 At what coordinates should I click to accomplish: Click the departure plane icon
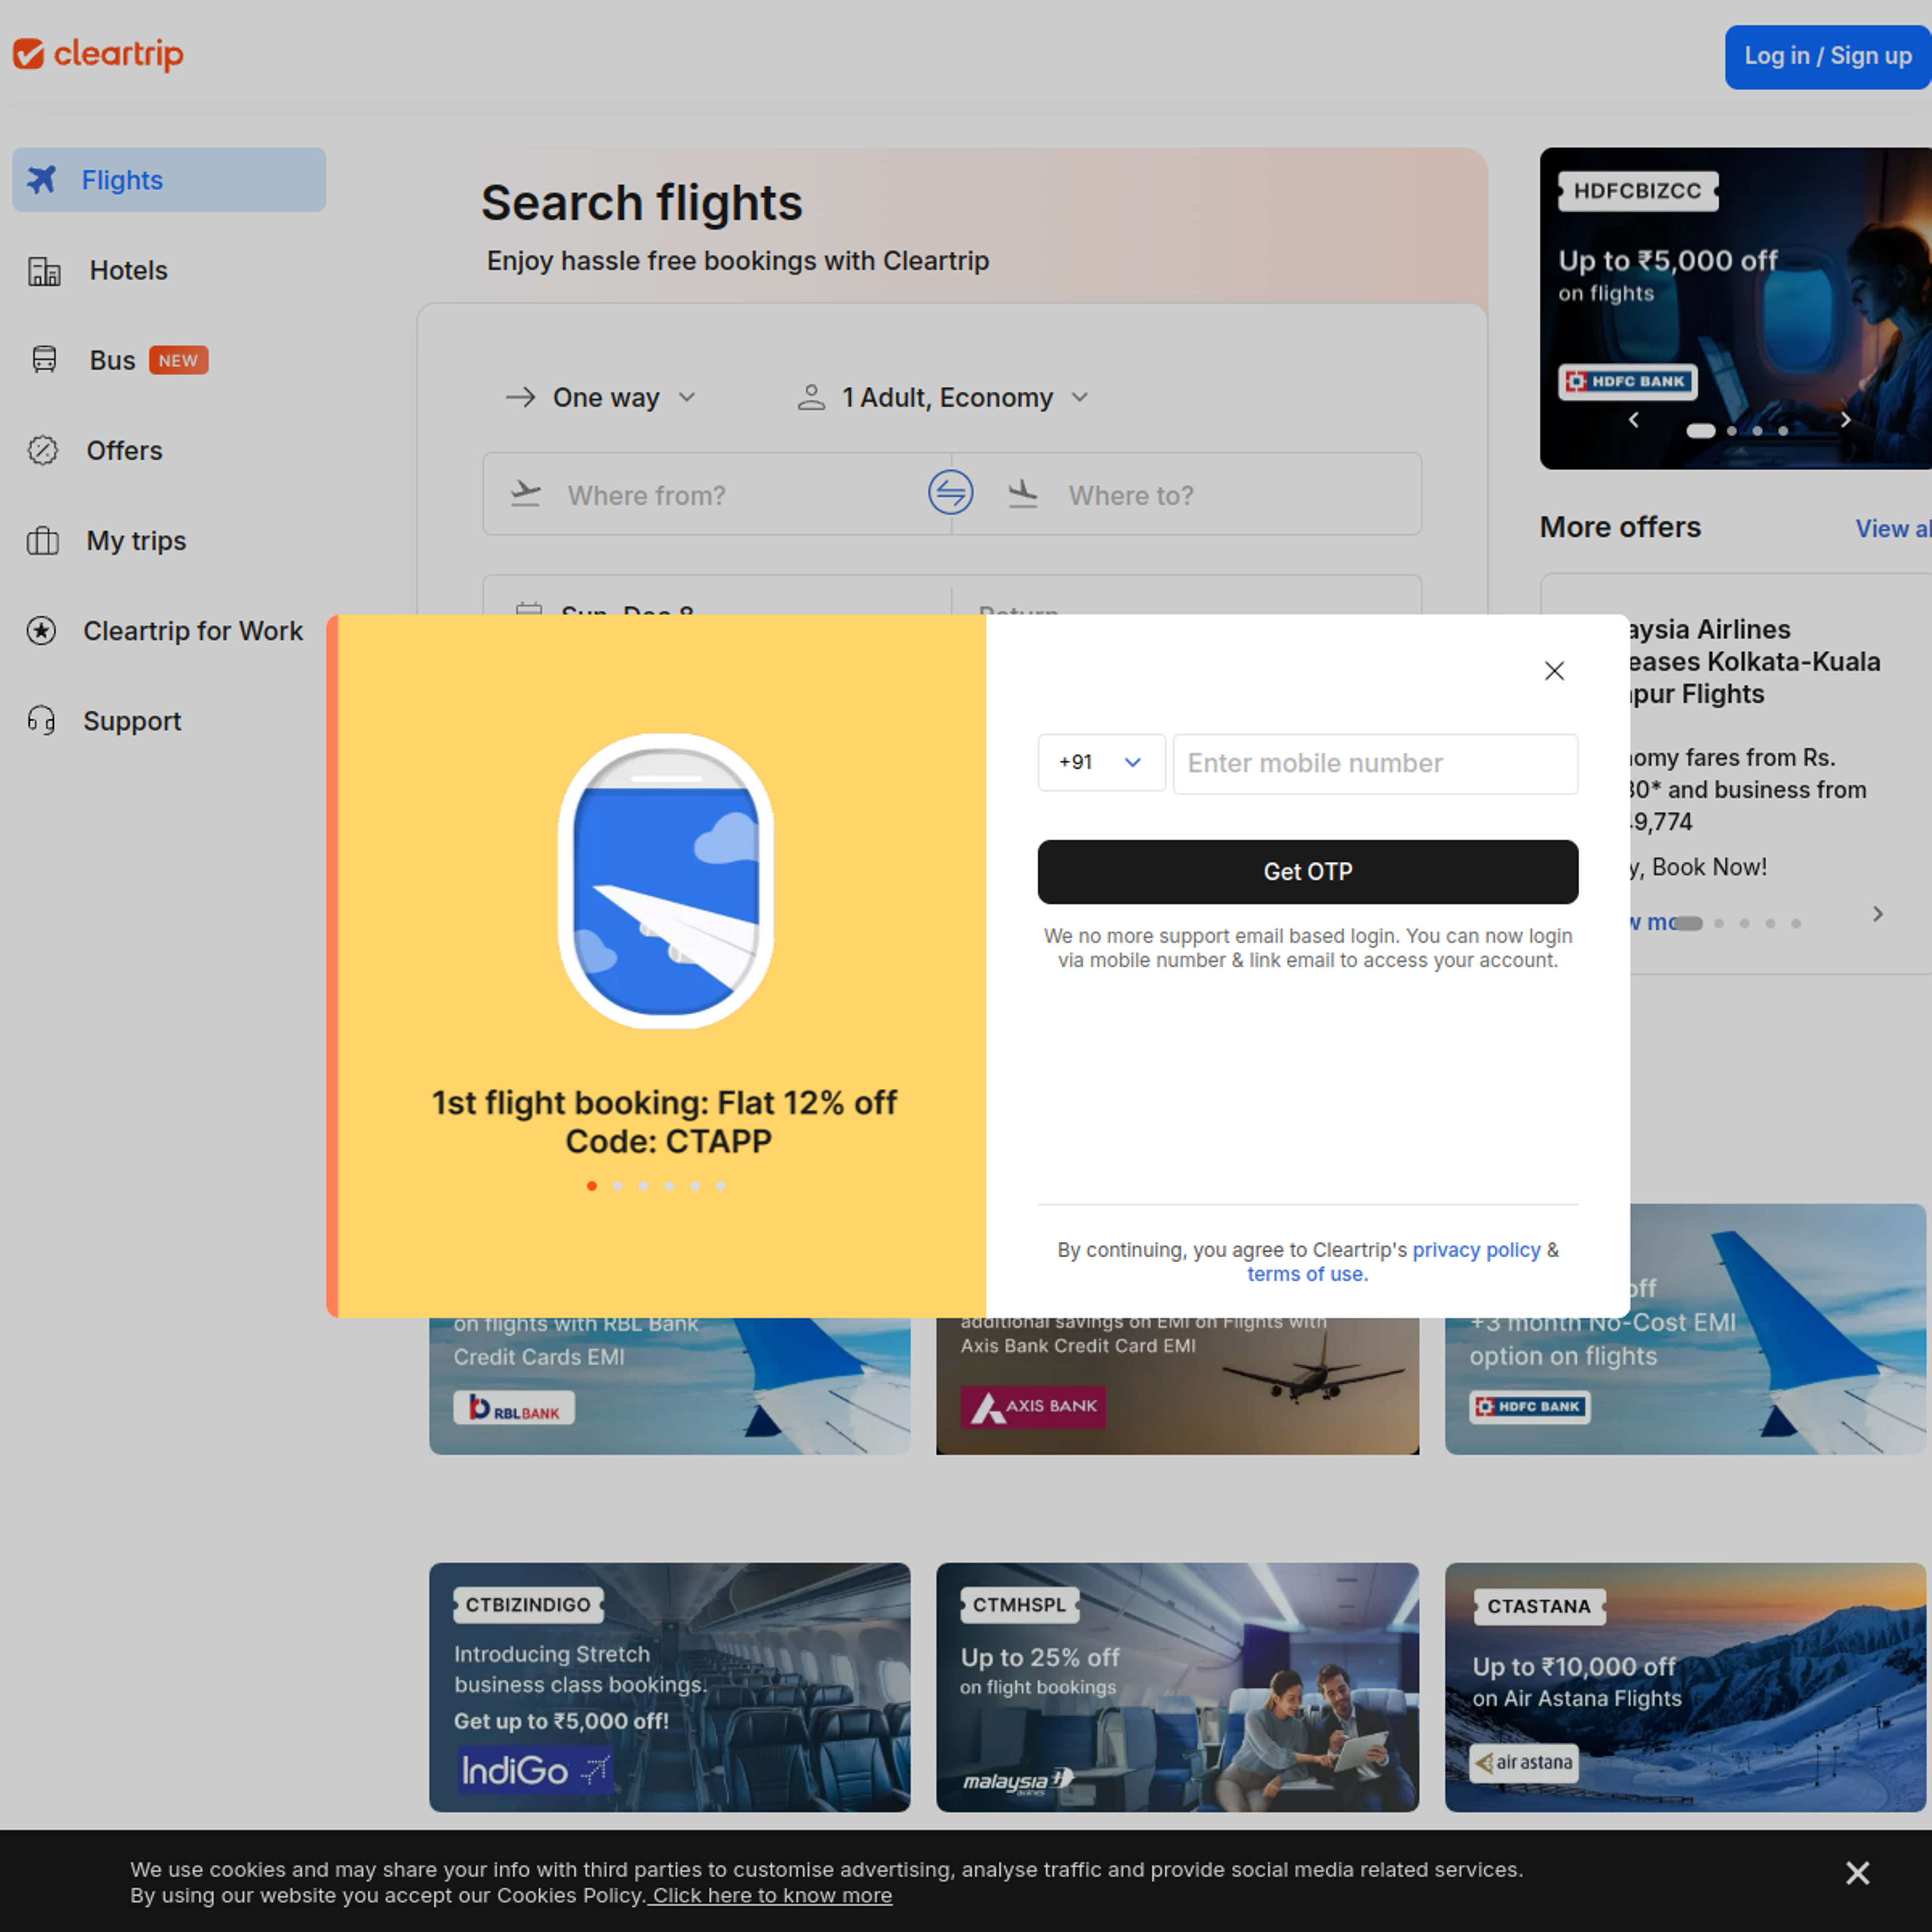point(526,494)
